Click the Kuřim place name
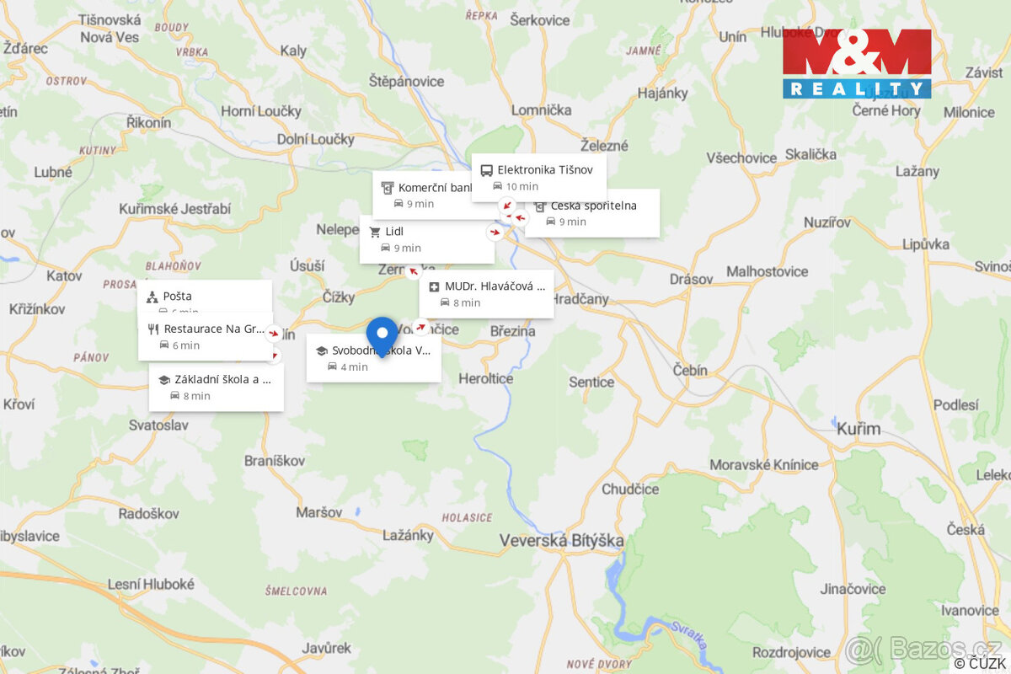1011x674 pixels. point(861,428)
